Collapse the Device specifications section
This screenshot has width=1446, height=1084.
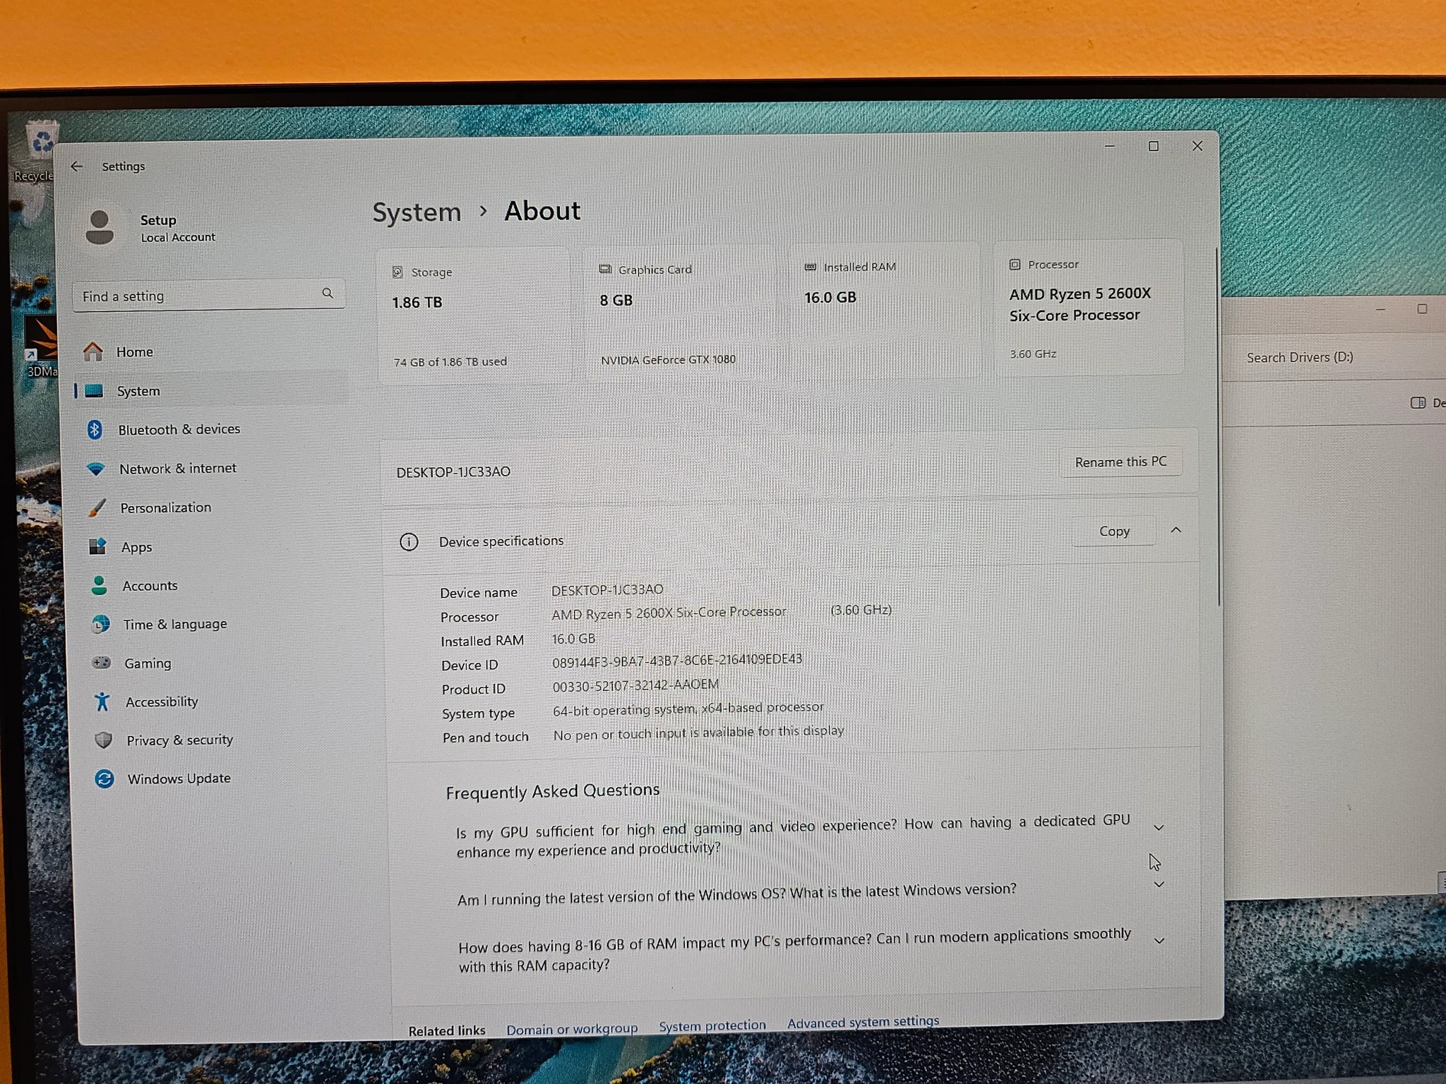tap(1176, 530)
